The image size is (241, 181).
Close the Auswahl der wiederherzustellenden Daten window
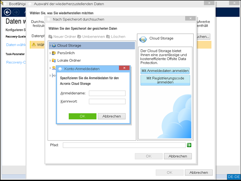tap(209, 3)
